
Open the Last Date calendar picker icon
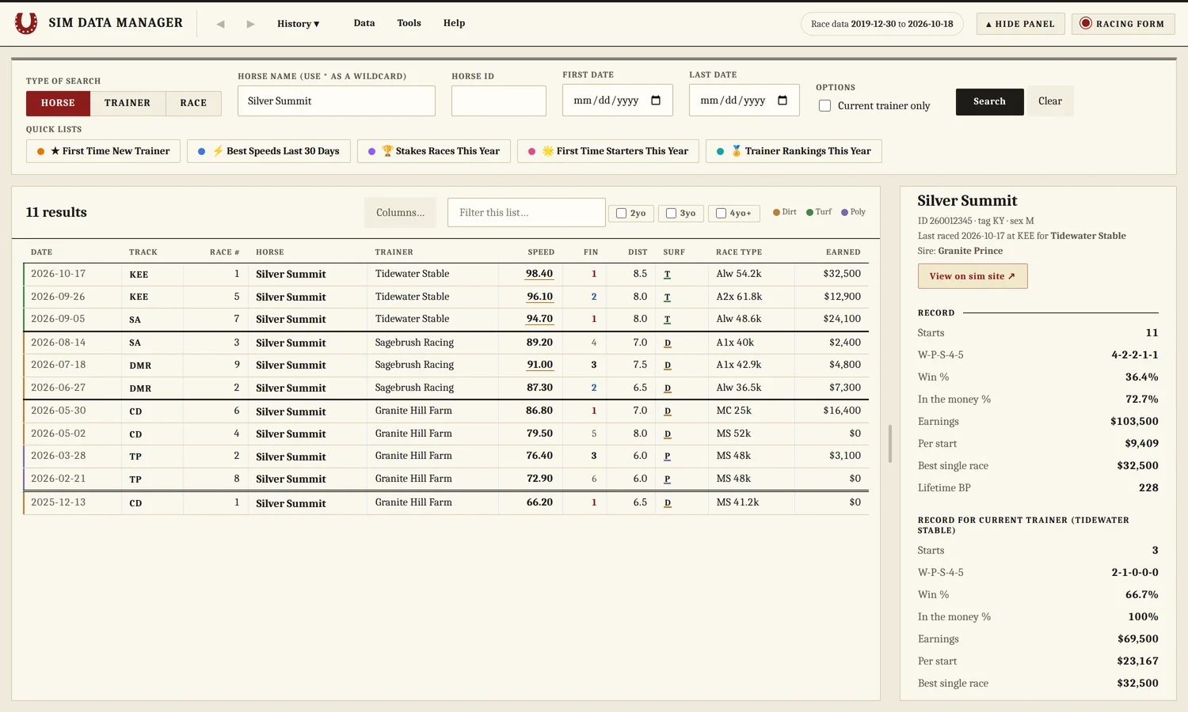[x=782, y=100]
